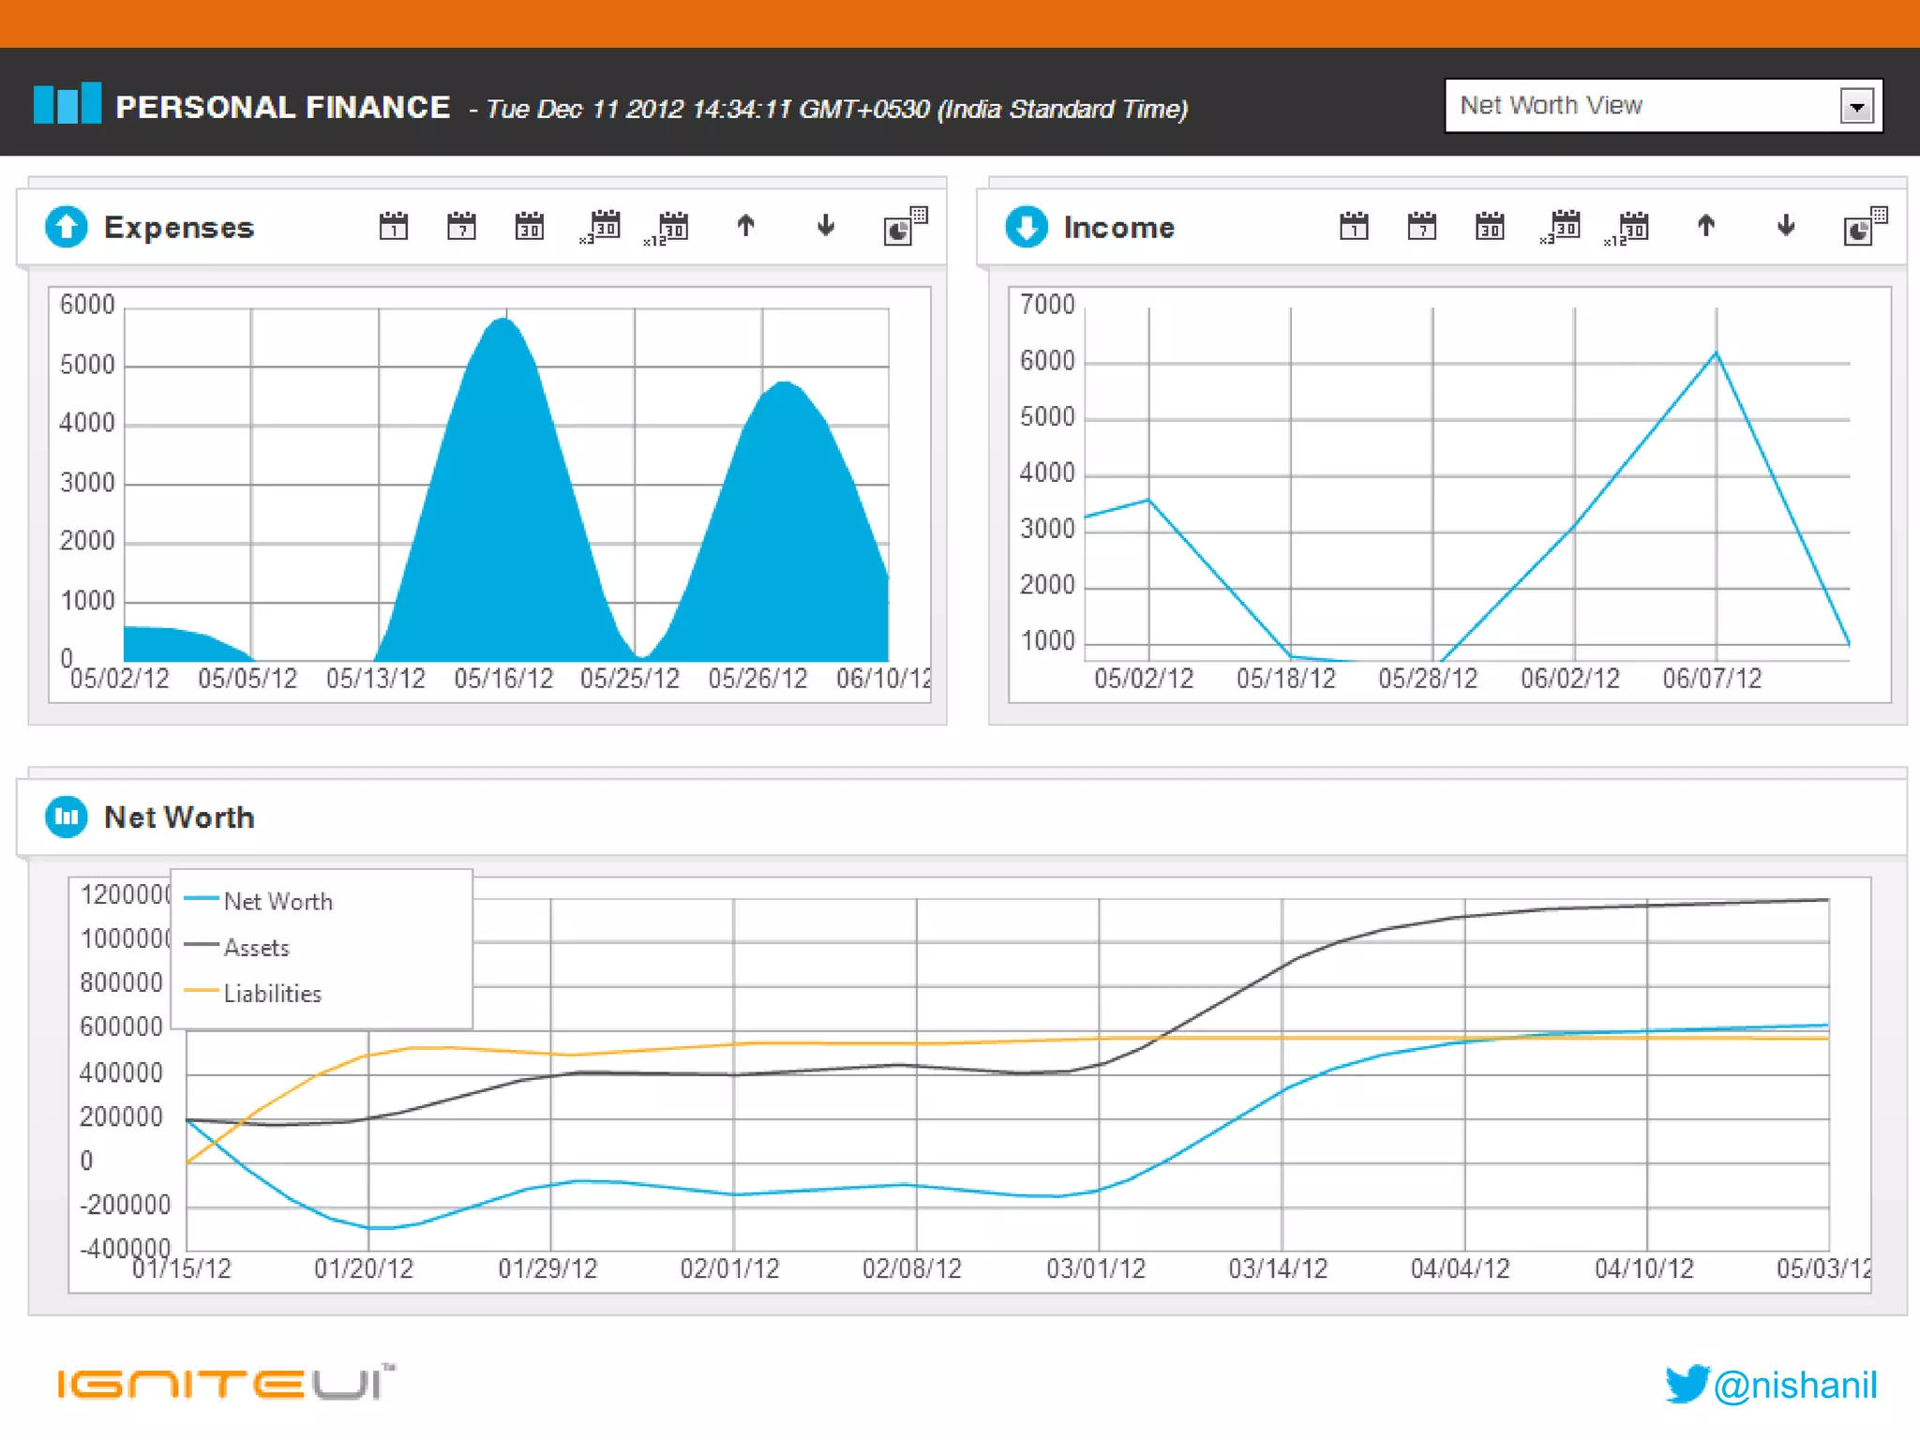This screenshot has width=1920, height=1440.
Task: Select the 30-day range icon in Expenses
Action: pyautogui.click(x=530, y=226)
